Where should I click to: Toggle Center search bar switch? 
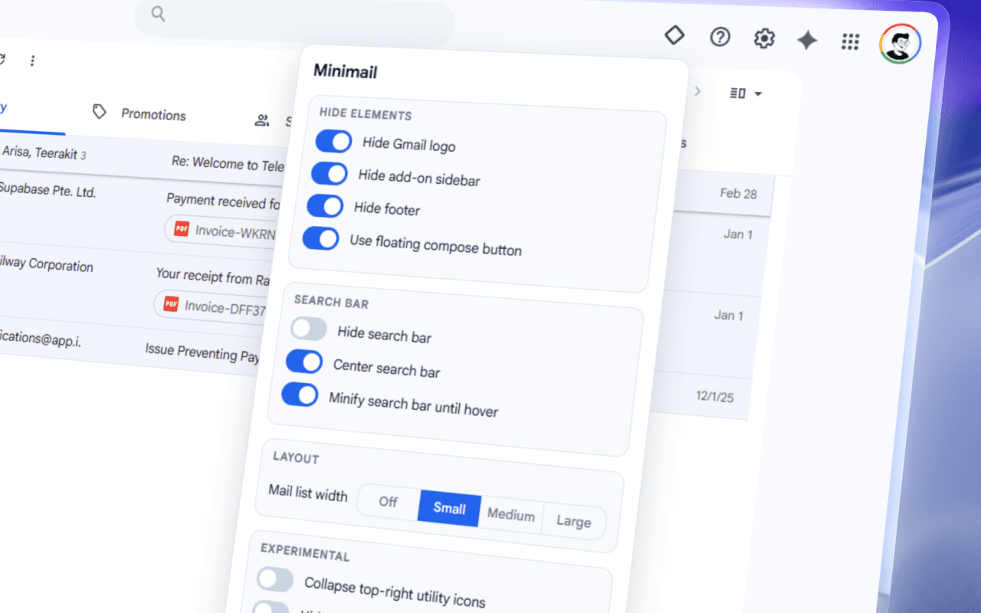pos(304,362)
